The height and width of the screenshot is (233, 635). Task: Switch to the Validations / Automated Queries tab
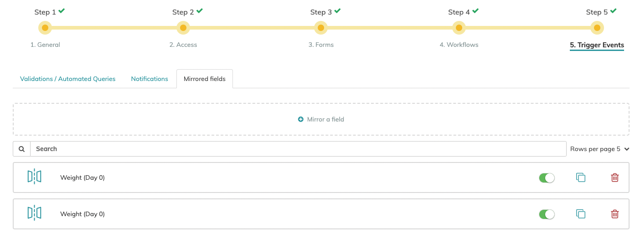(67, 79)
